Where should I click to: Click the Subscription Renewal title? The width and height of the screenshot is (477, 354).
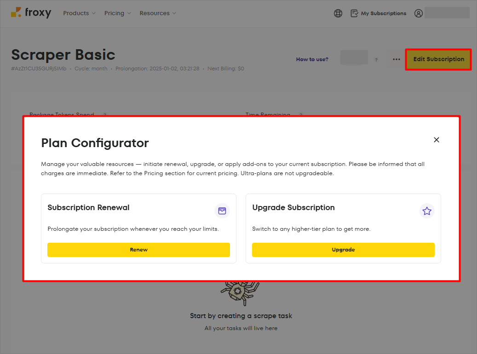pos(88,207)
